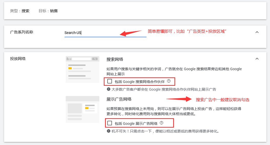Click the display network preview thumbnail
This screenshot has height=145, width=270.
pyautogui.click(x=82, y=109)
